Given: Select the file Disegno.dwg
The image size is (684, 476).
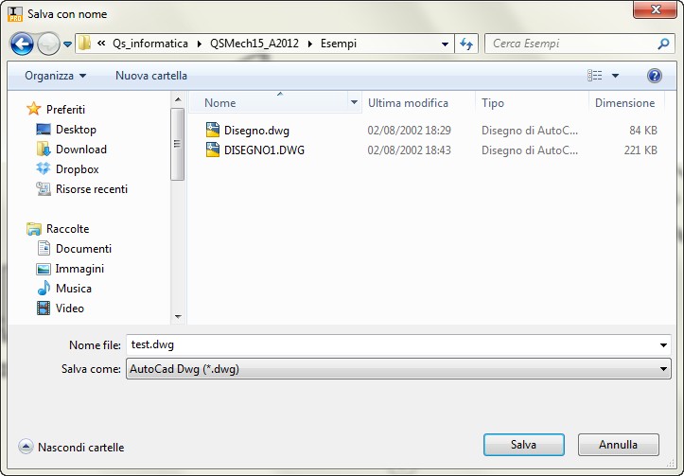Looking at the screenshot, I should 256,131.
